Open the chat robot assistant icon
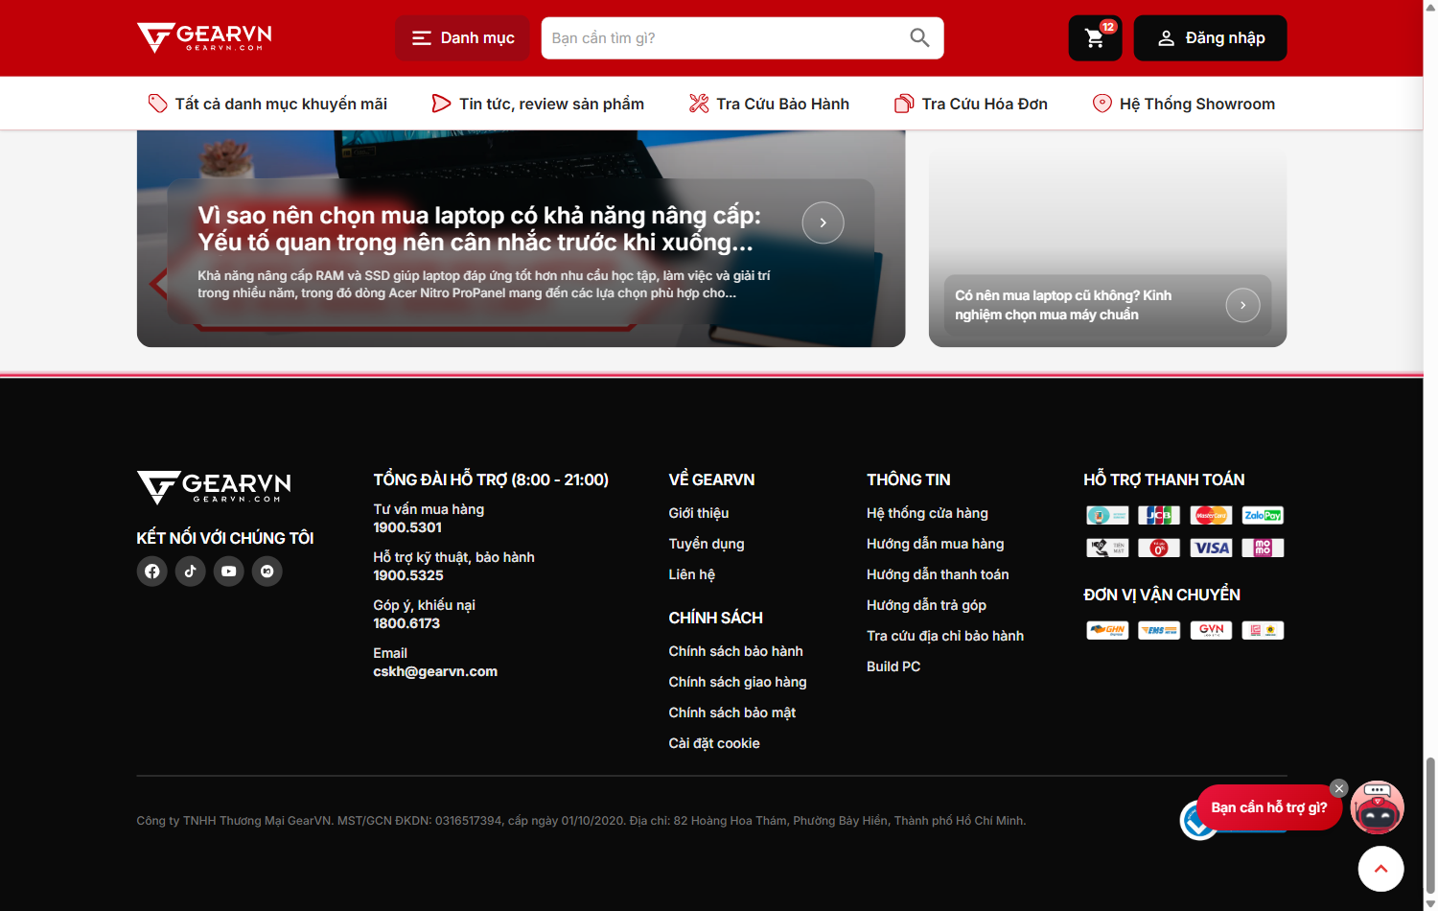Viewport: 1438px width, 911px height. click(x=1378, y=807)
